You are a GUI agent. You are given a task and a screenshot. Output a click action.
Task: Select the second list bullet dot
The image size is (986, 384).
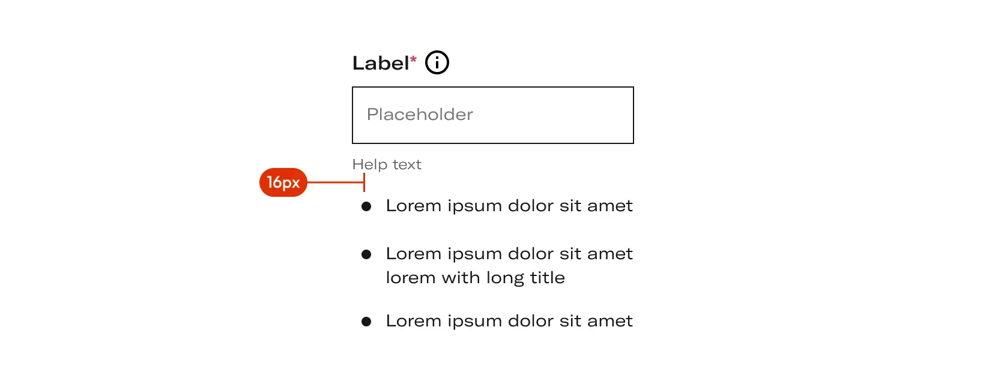366,254
